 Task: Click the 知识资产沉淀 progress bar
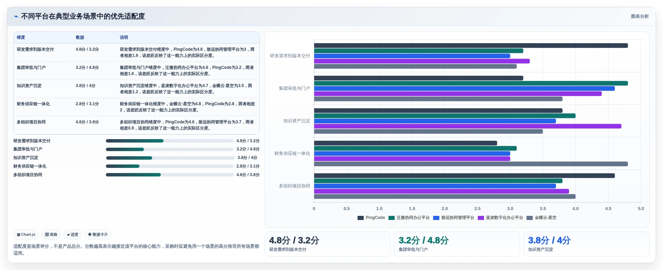[170, 158]
